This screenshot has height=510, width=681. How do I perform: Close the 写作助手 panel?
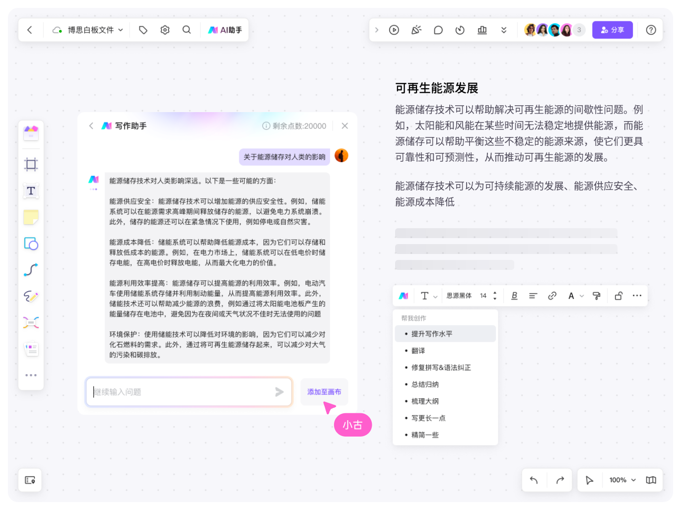[345, 126]
